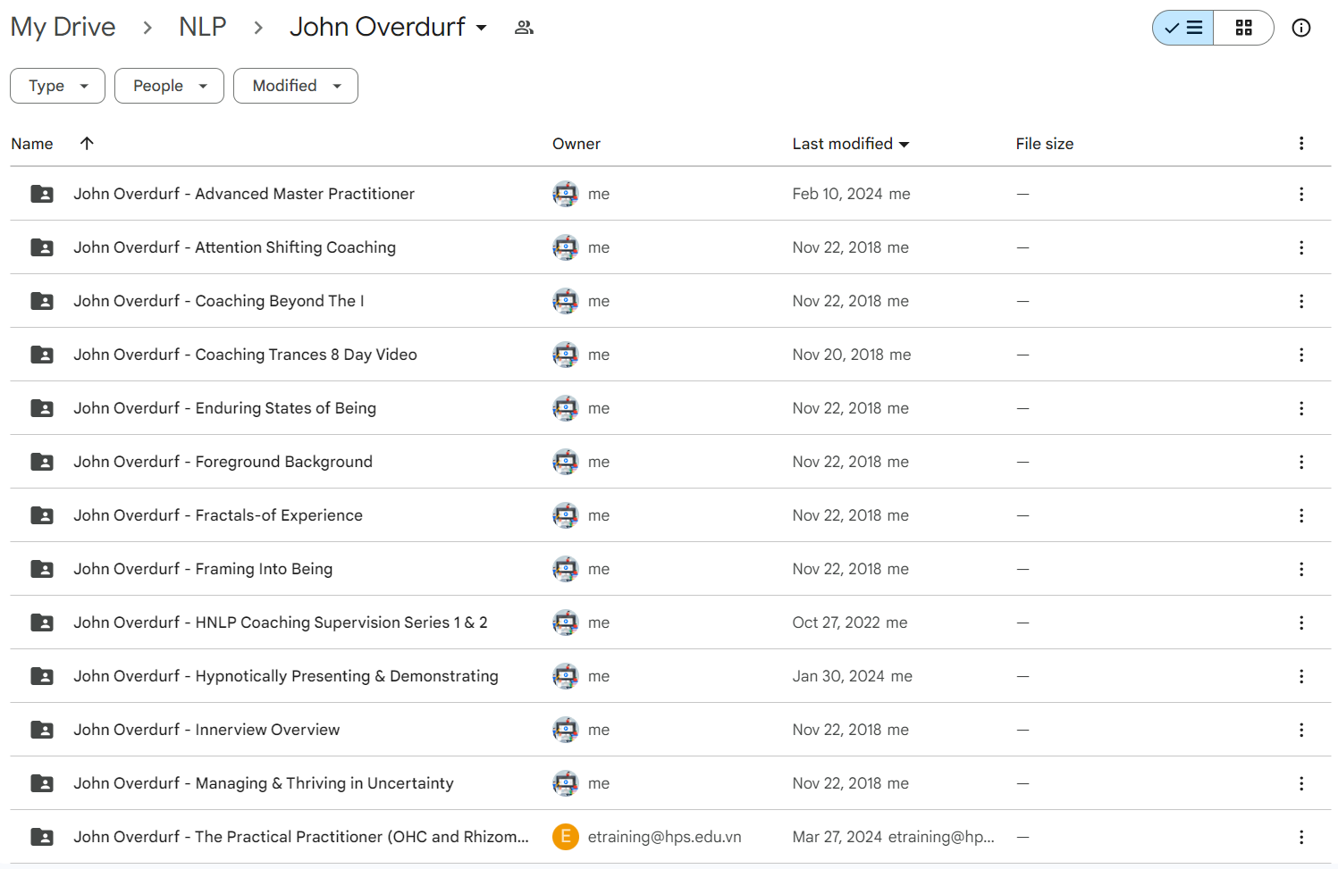Viewport: 1338px width, 869px height.
Task: Open more actions for Framing Into Being
Action: pyautogui.click(x=1301, y=569)
